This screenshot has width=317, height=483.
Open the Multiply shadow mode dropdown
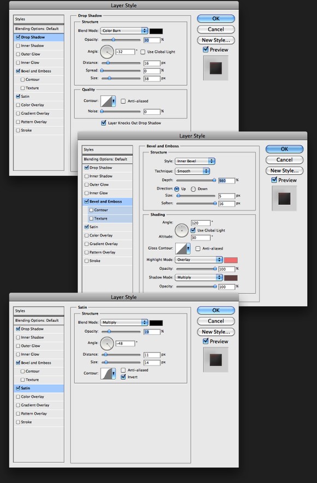pos(199,277)
